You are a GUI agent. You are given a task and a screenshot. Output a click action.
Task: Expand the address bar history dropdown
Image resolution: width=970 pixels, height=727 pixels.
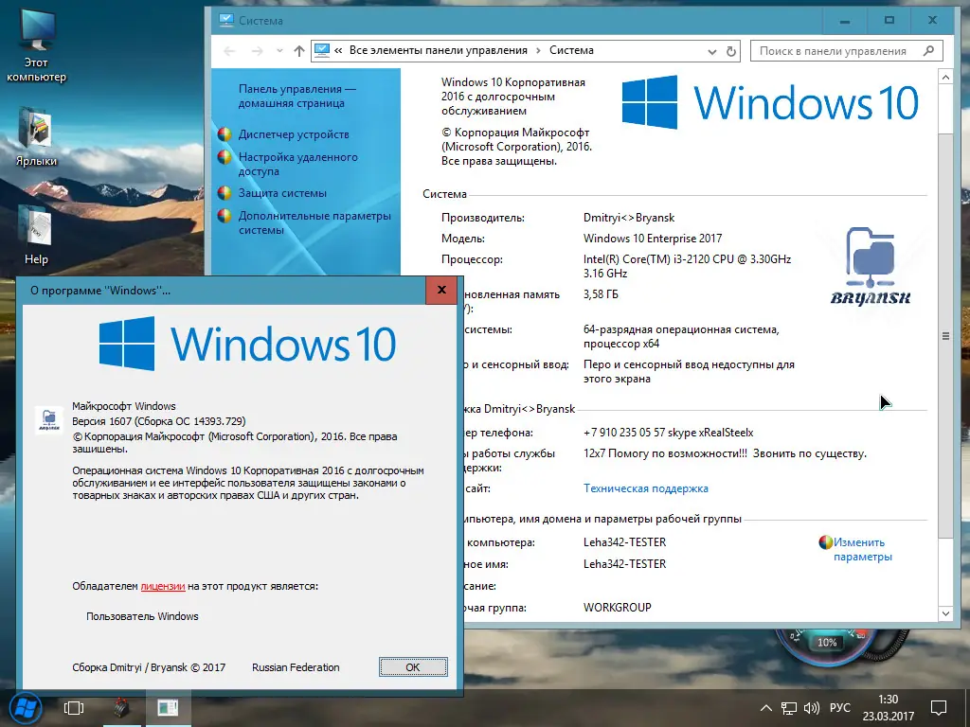coord(712,52)
